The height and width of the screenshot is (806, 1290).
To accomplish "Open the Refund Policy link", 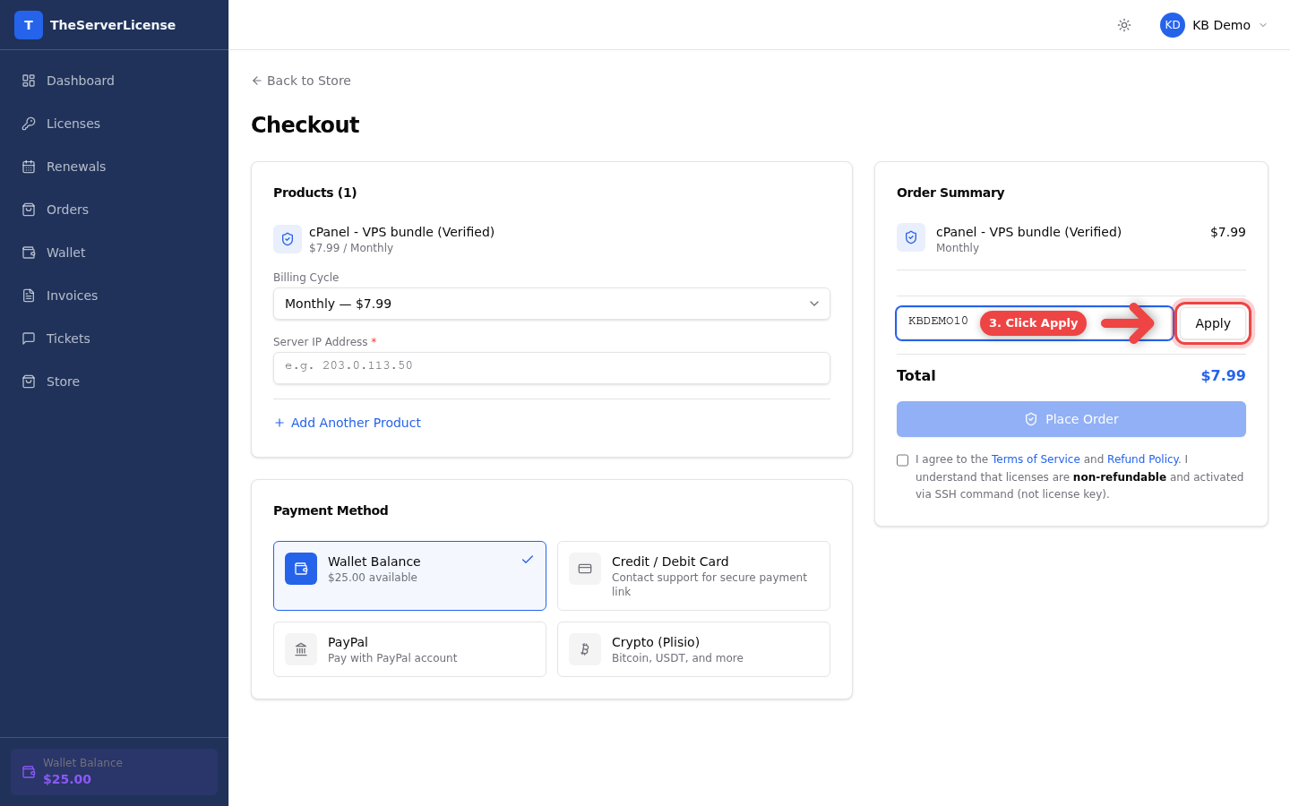I will pos(1144,459).
